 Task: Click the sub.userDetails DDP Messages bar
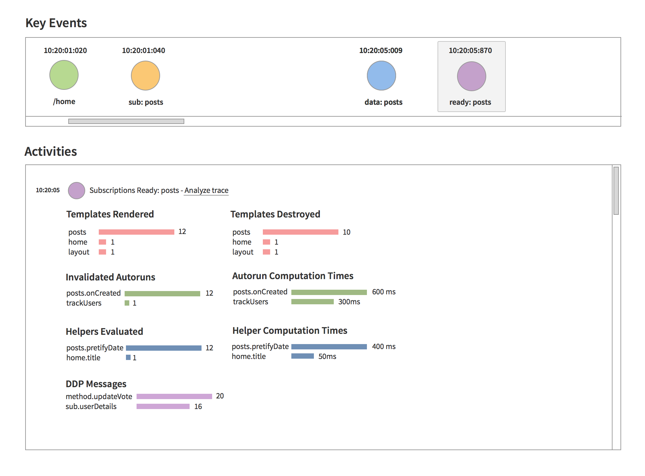[x=163, y=406]
